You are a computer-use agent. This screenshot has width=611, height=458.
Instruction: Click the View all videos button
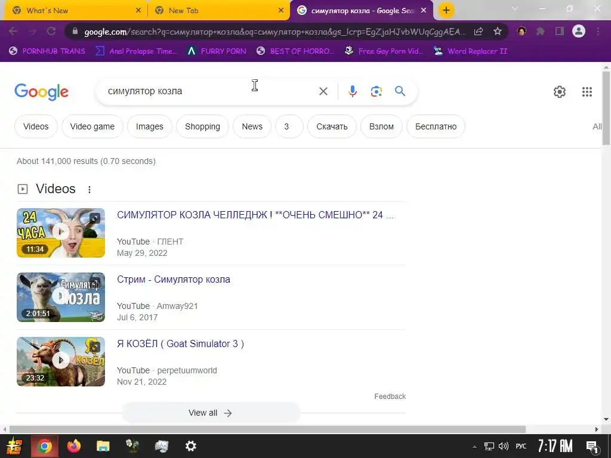[211, 413]
